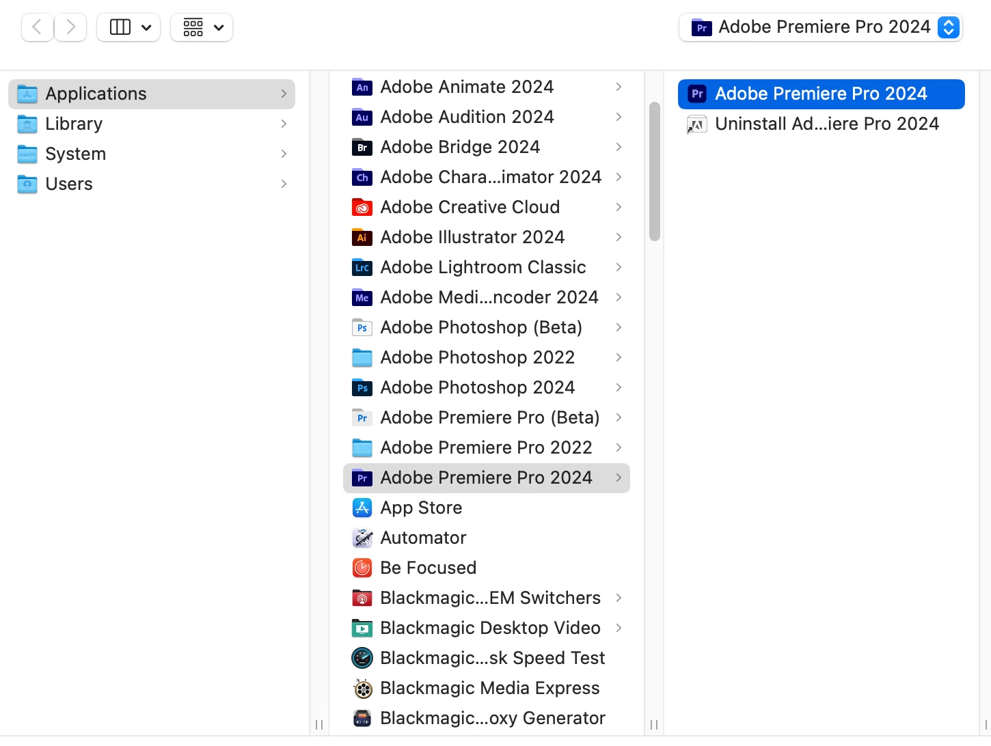Click the Adobe Premiere Pro (Beta) icon

click(362, 417)
